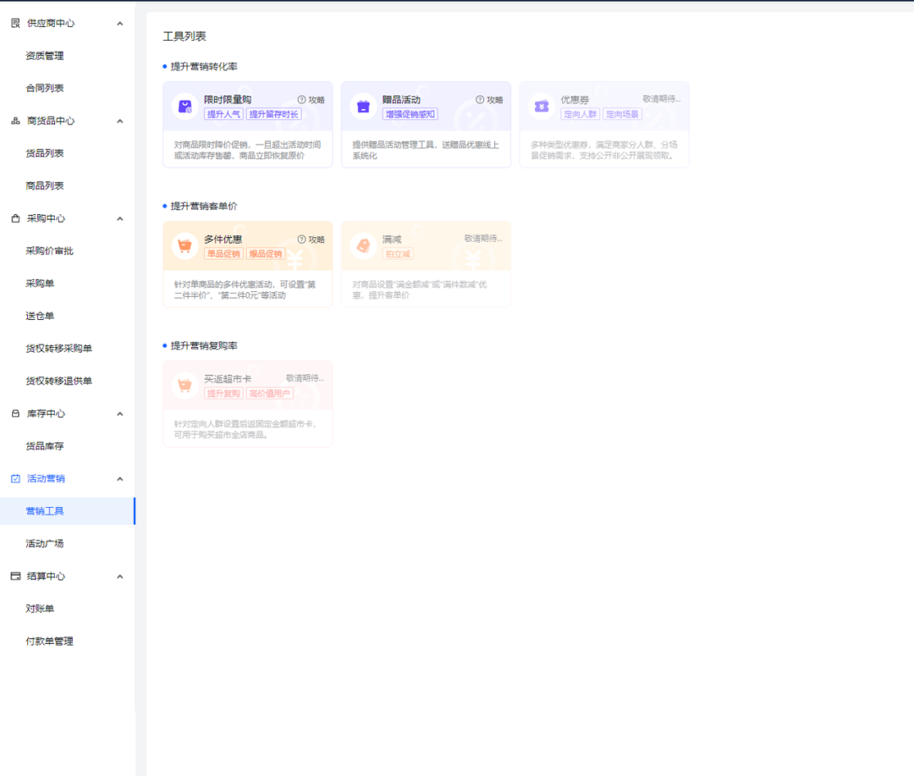Viewport: 914px width, 776px height.
Task: Click the 商货品中心 sidebar icon
Action: (x=16, y=121)
